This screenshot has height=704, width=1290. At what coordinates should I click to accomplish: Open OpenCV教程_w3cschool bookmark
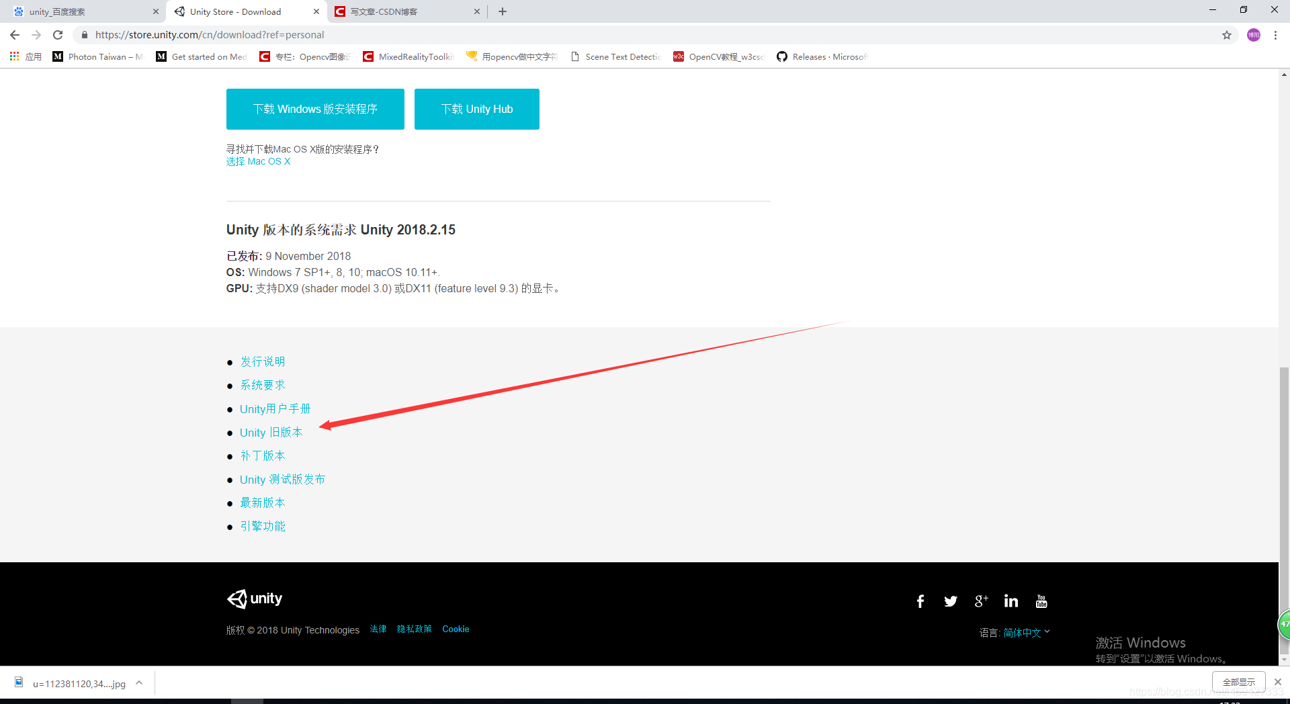pos(719,56)
